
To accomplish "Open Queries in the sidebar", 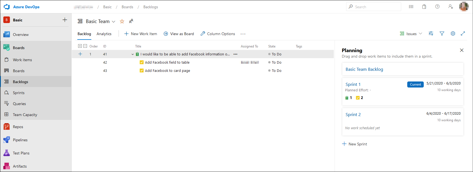I will click(x=19, y=104).
